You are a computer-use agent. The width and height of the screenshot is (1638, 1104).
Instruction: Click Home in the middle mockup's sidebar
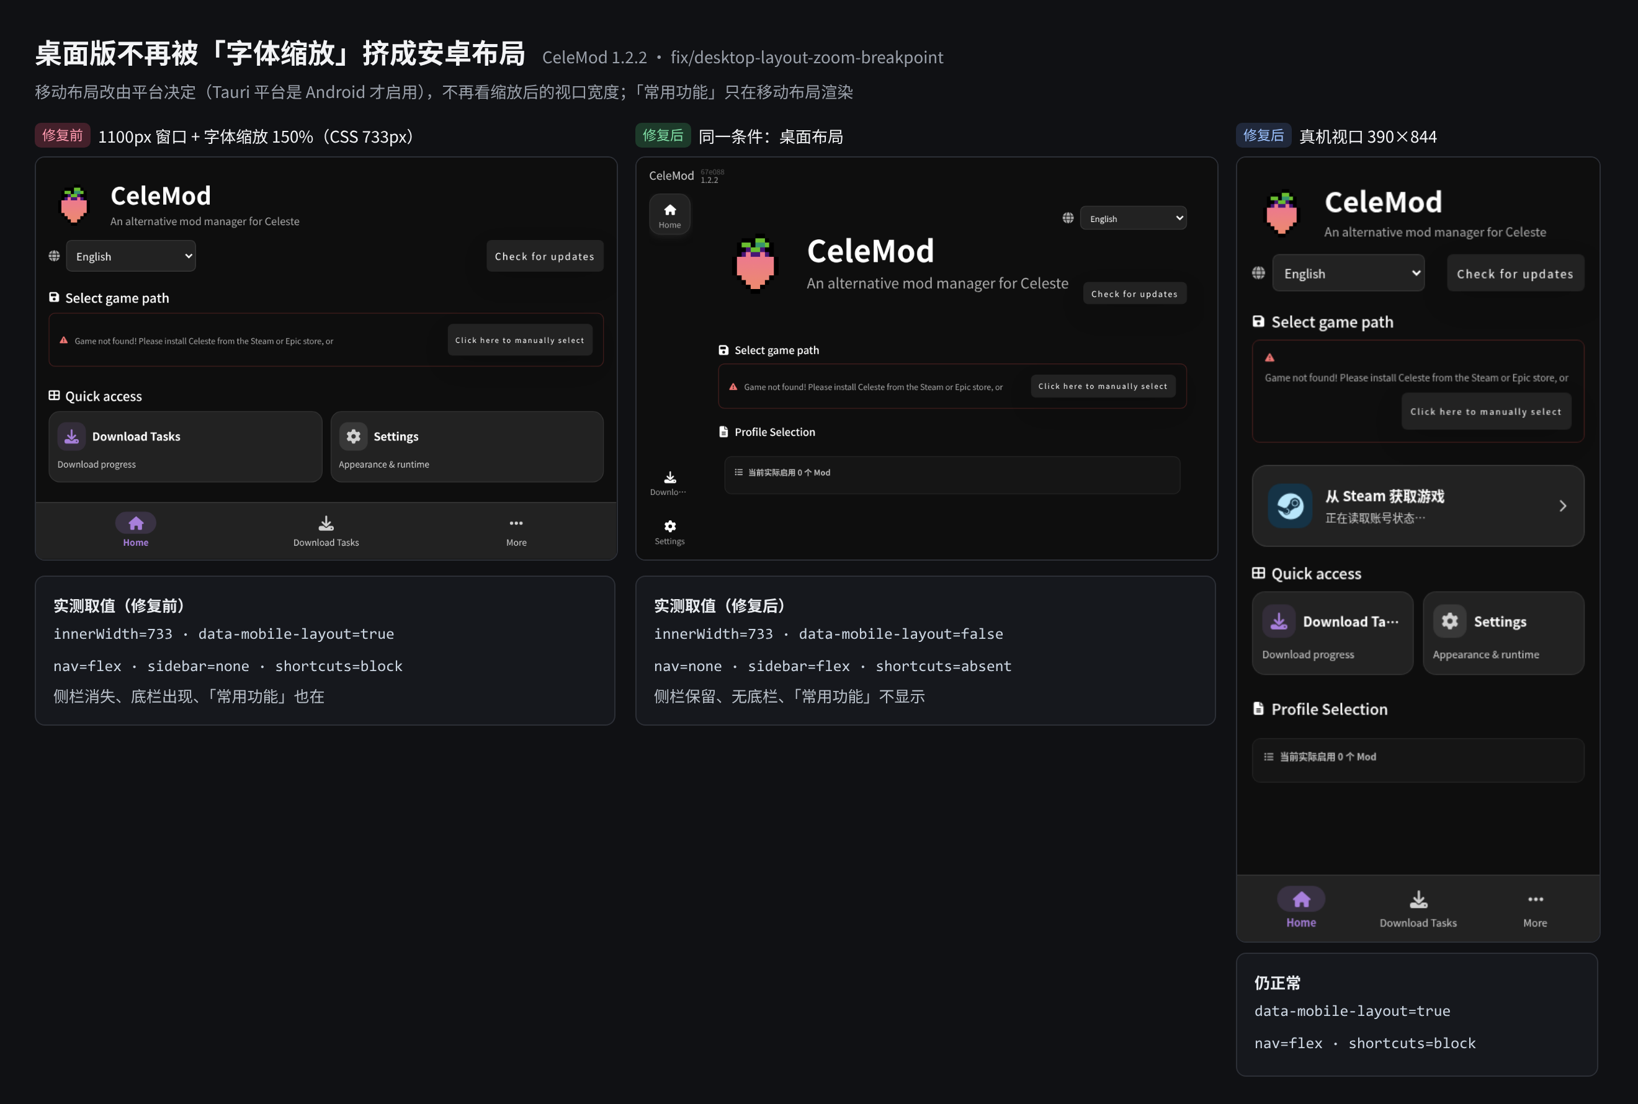point(669,214)
